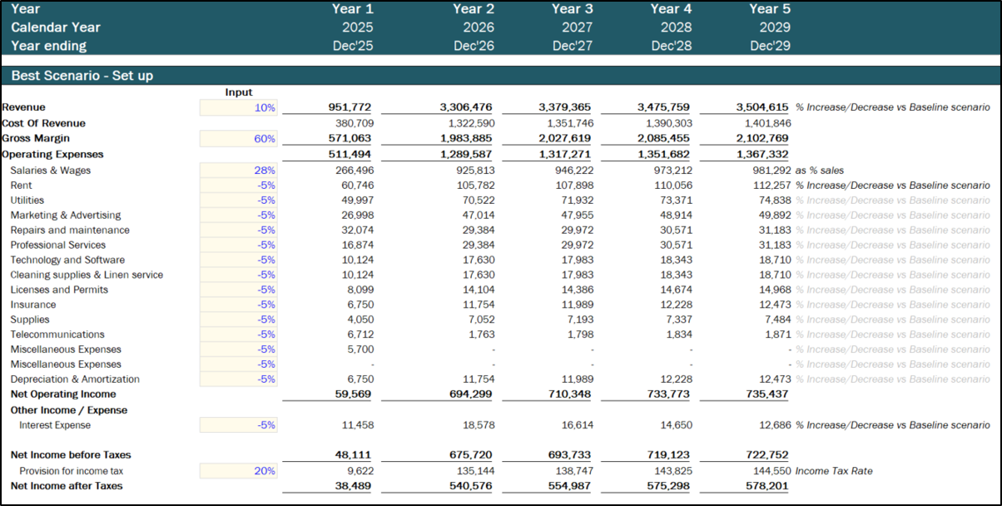This screenshot has width=1002, height=506.
Task: Click Year 4 Cost of Revenue 1,390,303
Action: 667,123
